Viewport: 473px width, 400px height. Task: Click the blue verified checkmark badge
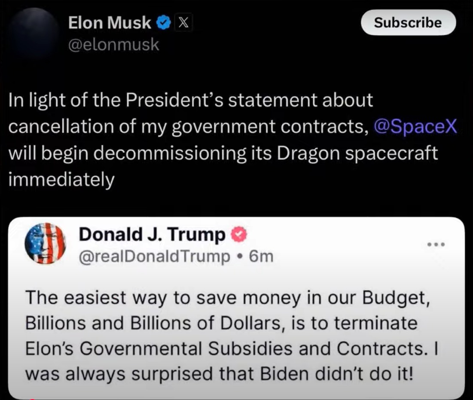164,23
